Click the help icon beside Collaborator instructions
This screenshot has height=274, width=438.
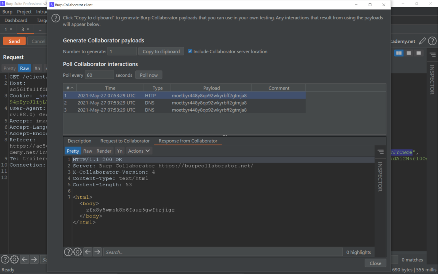coord(55,18)
